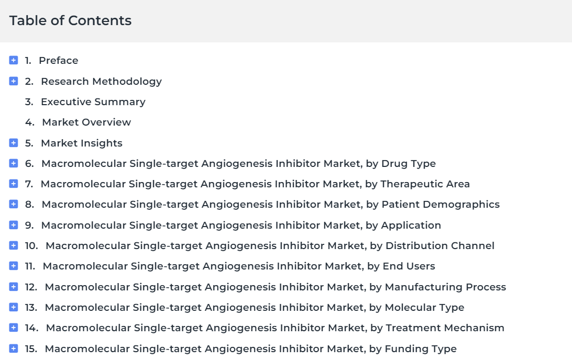Screen dimensions: 572x360
Task: Expand Research Methodology with its plus icon
Action: click(x=14, y=81)
